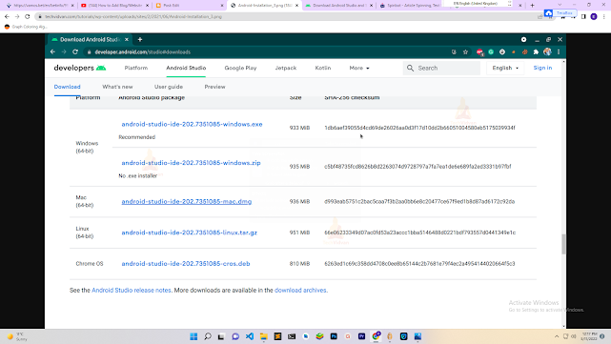Click the green Grammarly extension icon
The width and height of the screenshot is (611, 344).
pyautogui.click(x=491, y=51)
